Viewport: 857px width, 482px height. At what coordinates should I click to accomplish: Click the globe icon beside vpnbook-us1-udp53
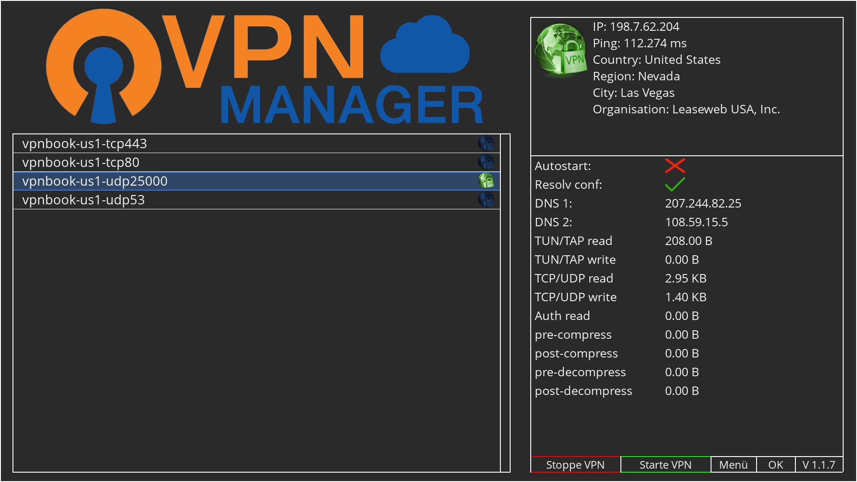(x=486, y=199)
